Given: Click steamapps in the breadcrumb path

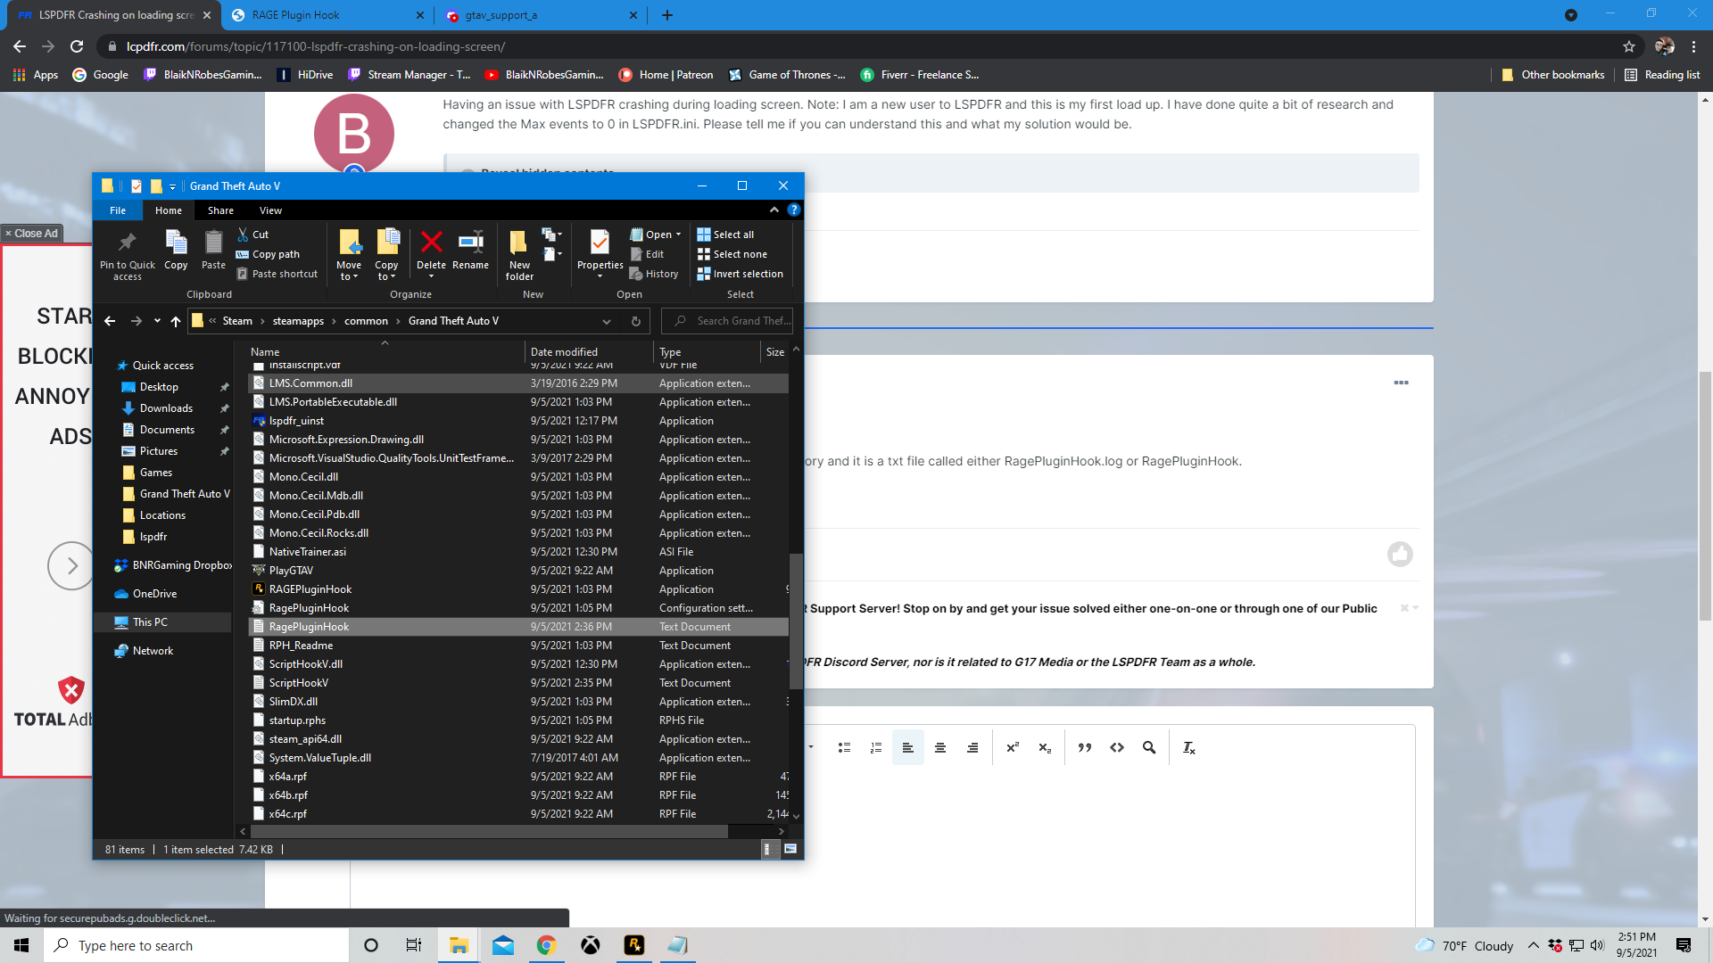Looking at the screenshot, I should [x=298, y=321].
